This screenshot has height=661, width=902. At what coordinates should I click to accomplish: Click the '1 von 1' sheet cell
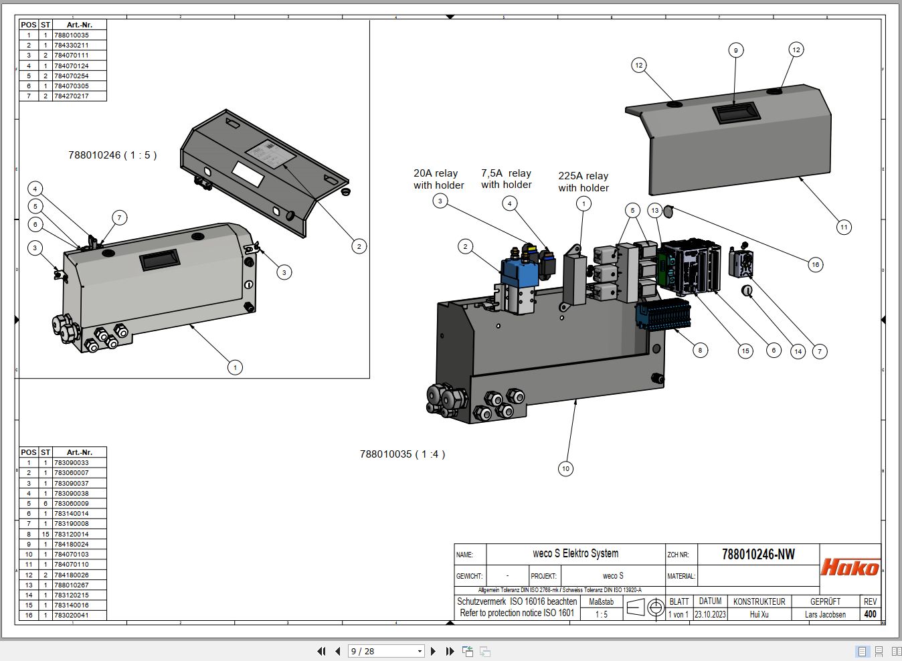(679, 614)
